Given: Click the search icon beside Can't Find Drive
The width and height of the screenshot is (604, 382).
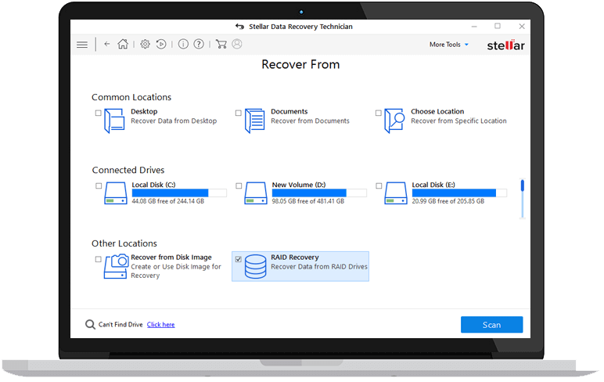Looking at the screenshot, I should point(90,325).
